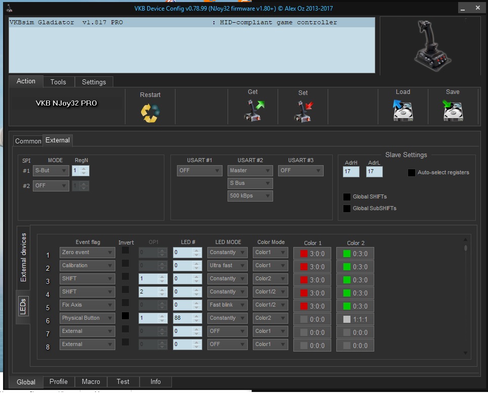Click the AdrL input field
This screenshot has width=488, height=393.
[374, 172]
